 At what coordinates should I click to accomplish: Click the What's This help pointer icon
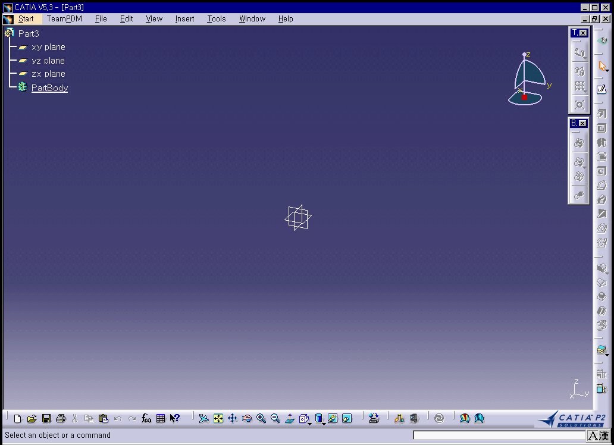tap(175, 418)
